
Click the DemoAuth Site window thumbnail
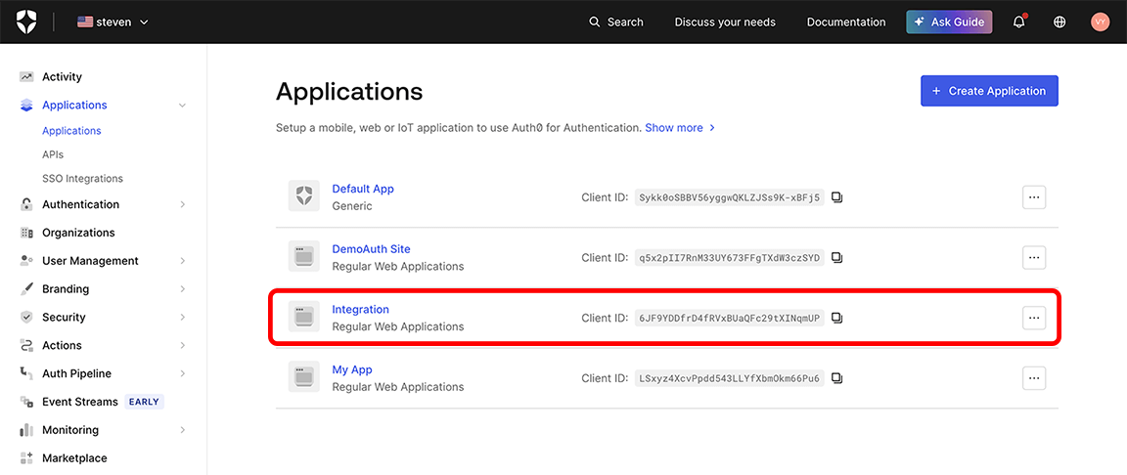point(304,256)
